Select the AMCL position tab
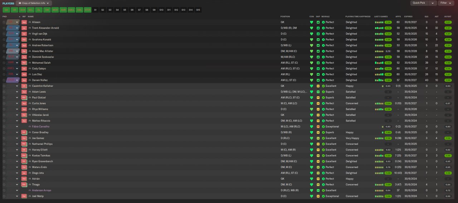Image resolution: width=458 pixels, height=203 pixels. (x=71, y=10)
